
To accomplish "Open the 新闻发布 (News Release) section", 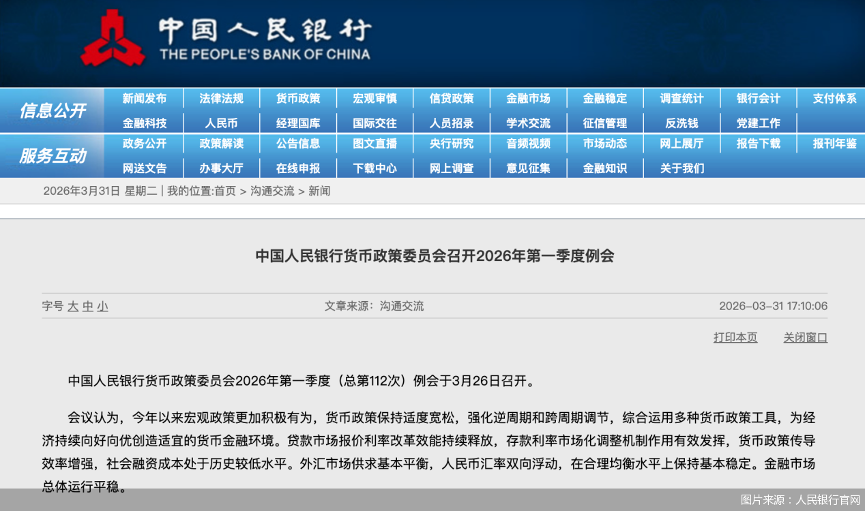I will (x=145, y=98).
